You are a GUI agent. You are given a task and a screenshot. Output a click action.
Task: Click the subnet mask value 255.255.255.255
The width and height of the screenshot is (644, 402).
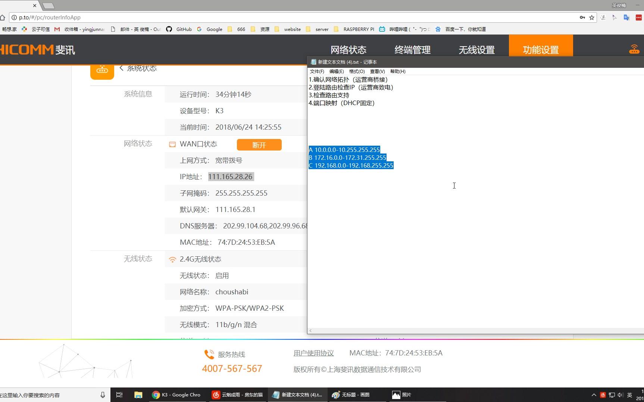[241, 193]
